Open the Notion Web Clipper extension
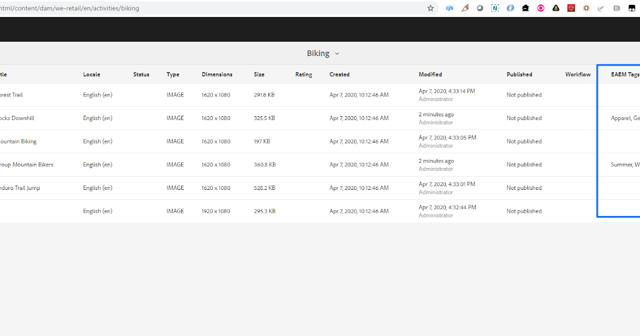This screenshot has height=336, width=640. pyautogui.click(x=495, y=8)
